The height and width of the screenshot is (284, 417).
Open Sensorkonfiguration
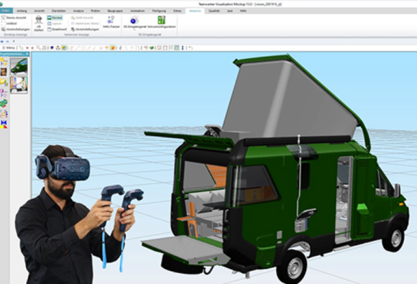pyautogui.click(x=162, y=22)
